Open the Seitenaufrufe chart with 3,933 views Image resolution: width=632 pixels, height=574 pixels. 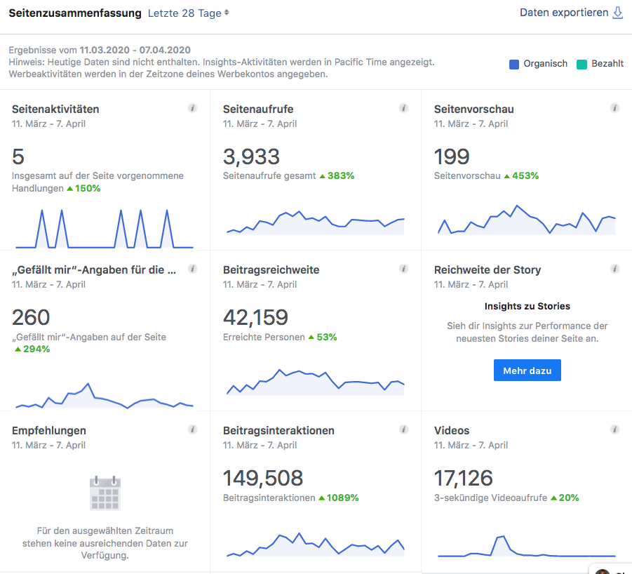[316, 222]
